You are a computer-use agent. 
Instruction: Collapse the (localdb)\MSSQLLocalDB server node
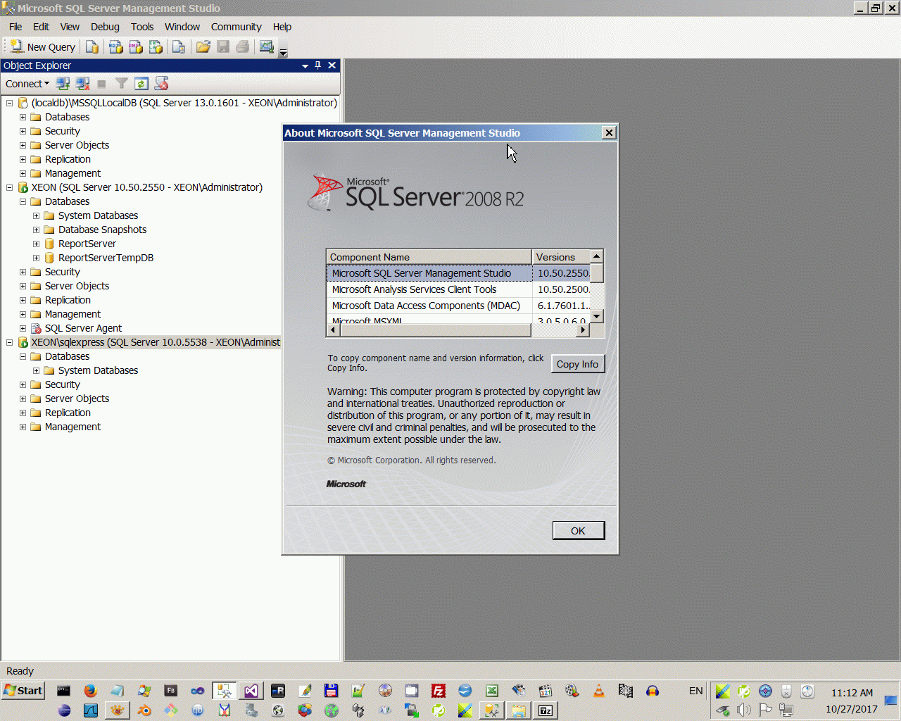point(9,103)
